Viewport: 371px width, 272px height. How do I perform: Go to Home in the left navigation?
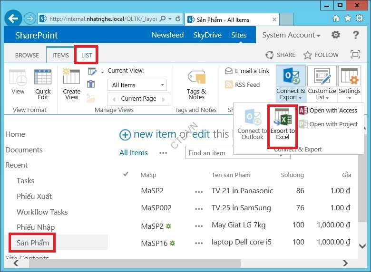pos(15,134)
